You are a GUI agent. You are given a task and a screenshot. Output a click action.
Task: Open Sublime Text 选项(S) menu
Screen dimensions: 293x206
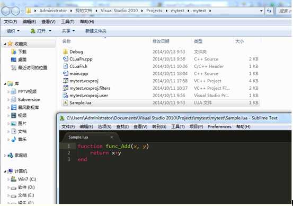coord(105,126)
